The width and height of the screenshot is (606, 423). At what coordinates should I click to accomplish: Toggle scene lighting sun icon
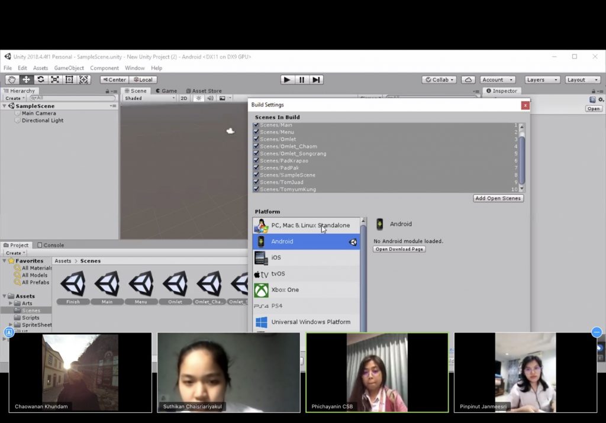199,98
